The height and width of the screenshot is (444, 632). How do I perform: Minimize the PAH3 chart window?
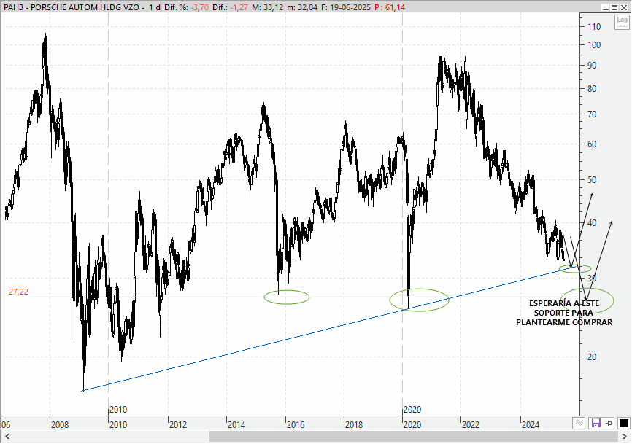[x=606, y=7]
